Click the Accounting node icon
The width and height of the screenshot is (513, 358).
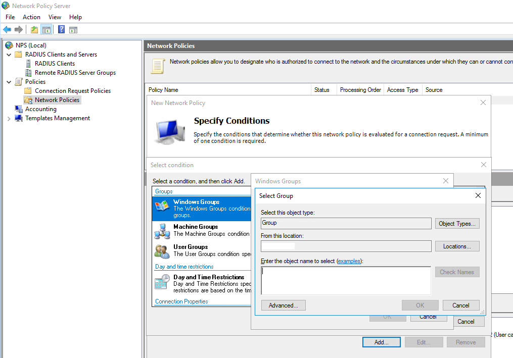click(x=19, y=109)
